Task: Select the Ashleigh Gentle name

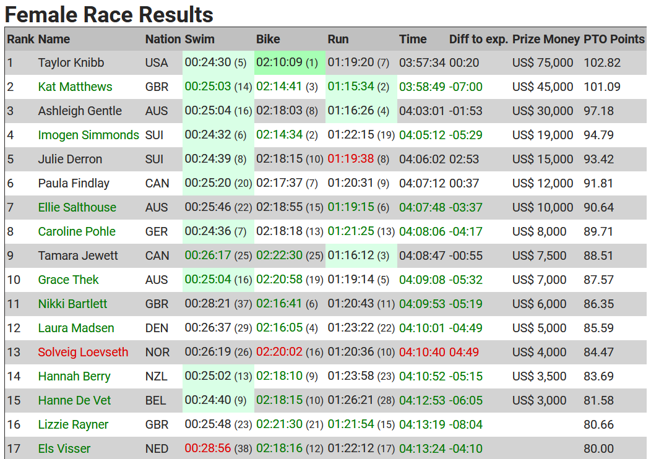Action: [80, 111]
